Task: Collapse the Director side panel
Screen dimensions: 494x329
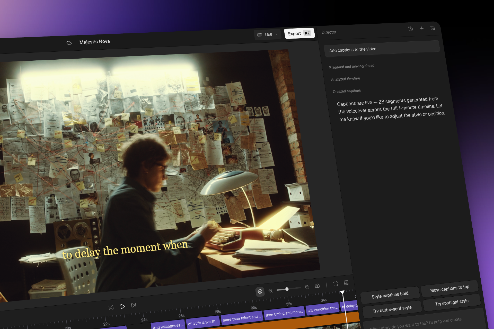Action: click(x=433, y=28)
